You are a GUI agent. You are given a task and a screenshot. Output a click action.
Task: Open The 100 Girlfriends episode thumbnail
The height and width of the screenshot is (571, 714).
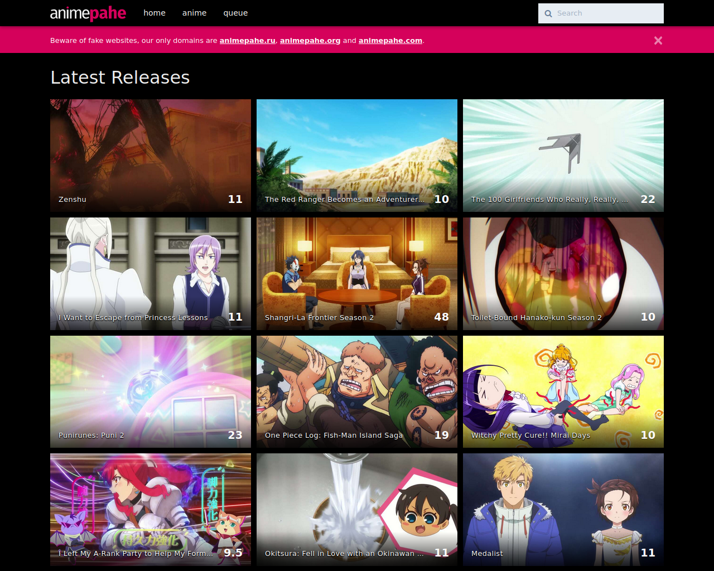pos(563,156)
